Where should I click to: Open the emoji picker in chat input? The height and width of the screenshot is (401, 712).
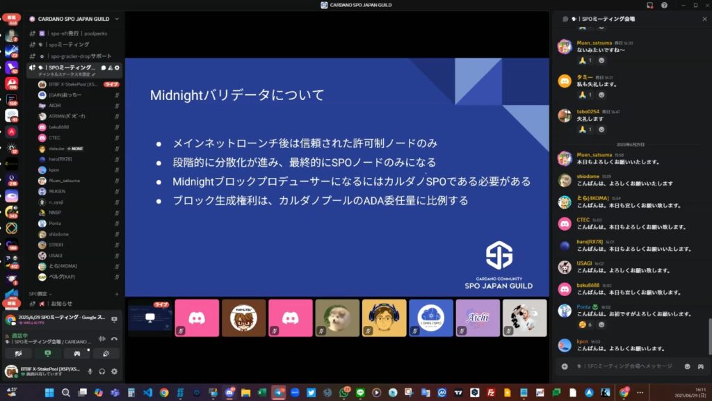tap(688, 366)
